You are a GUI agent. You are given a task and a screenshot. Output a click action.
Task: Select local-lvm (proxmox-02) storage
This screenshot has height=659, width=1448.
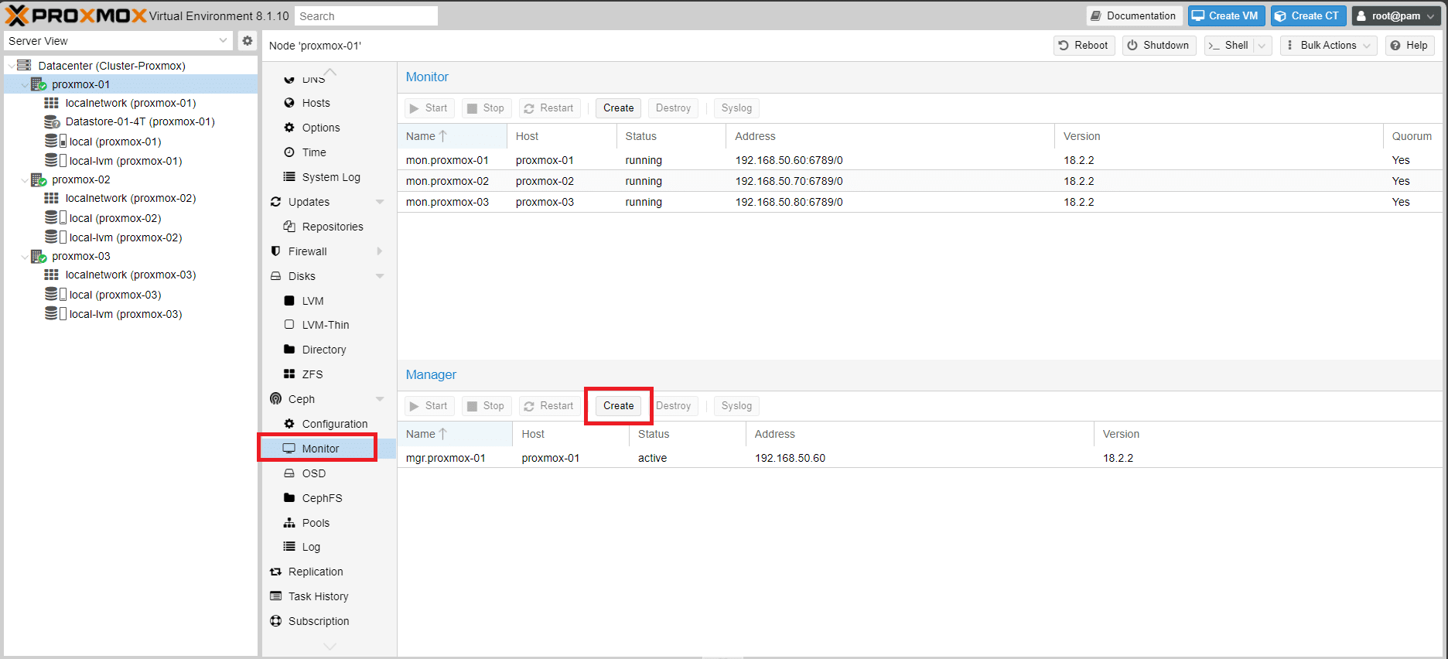pos(125,237)
